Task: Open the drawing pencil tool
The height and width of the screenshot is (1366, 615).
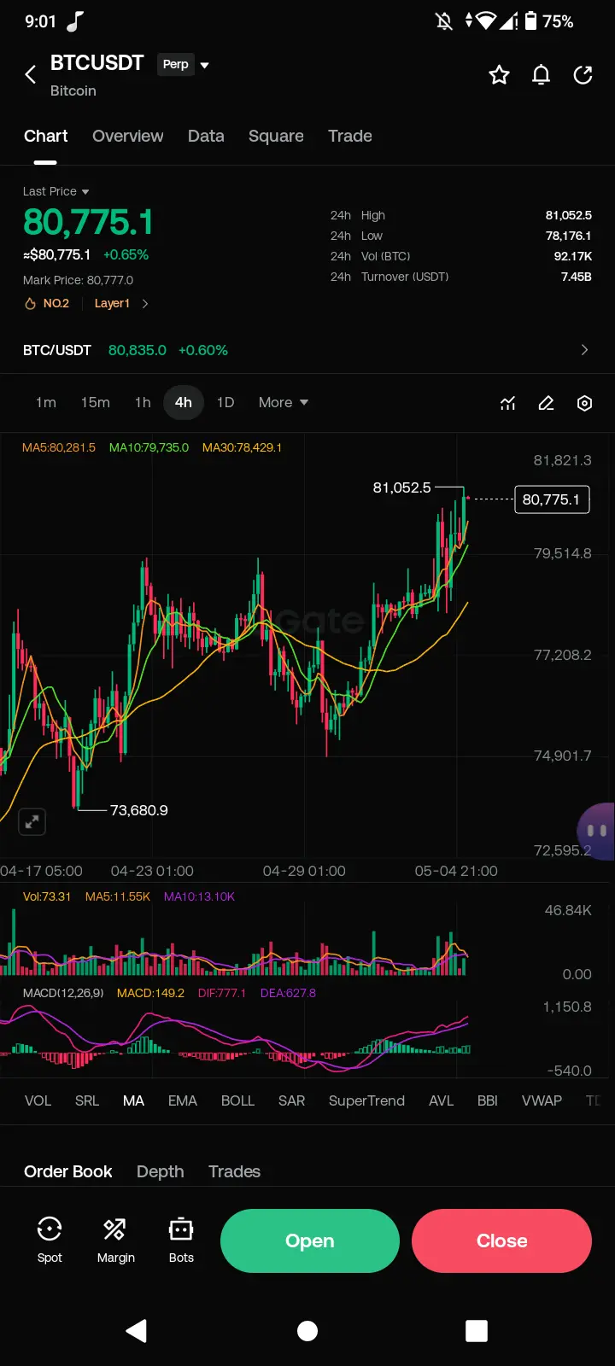Action: 547,403
